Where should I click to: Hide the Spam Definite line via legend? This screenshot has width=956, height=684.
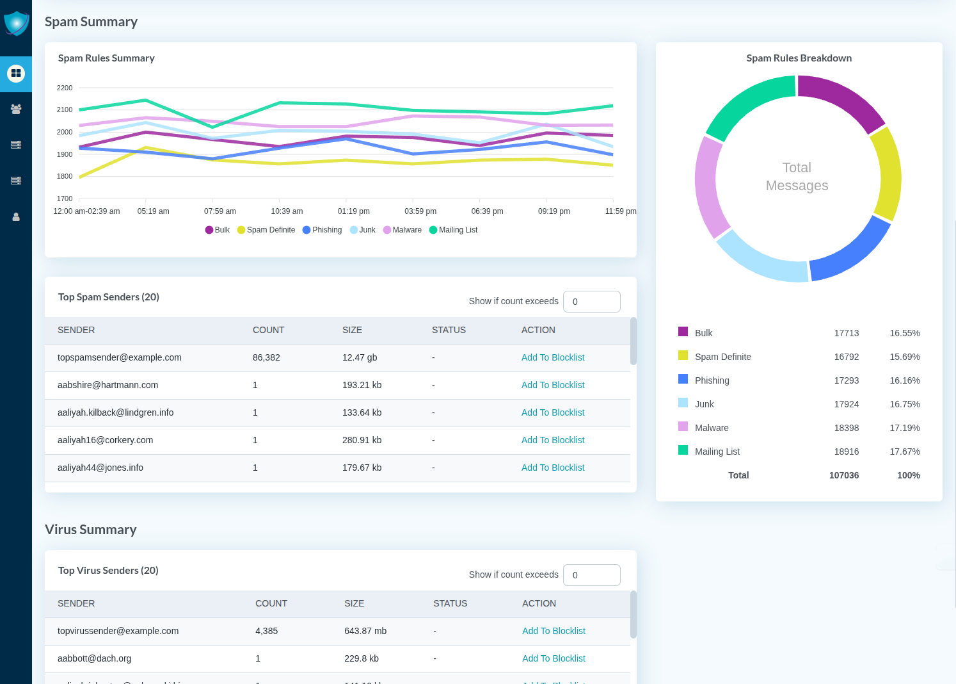[266, 230]
